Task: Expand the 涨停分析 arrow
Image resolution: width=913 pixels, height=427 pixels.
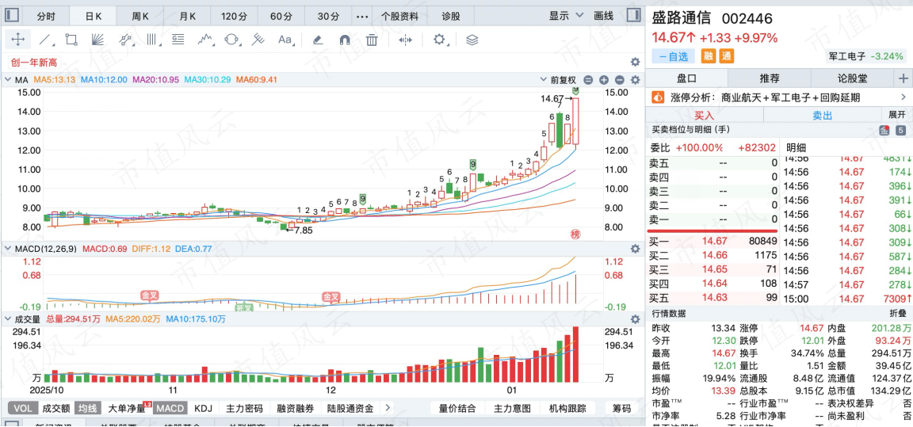Action: point(903,97)
